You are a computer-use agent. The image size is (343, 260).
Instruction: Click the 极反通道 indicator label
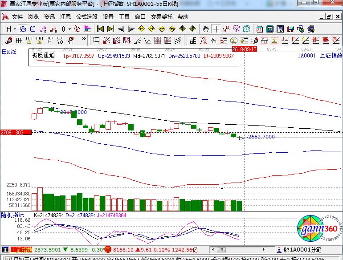tap(43, 56)
